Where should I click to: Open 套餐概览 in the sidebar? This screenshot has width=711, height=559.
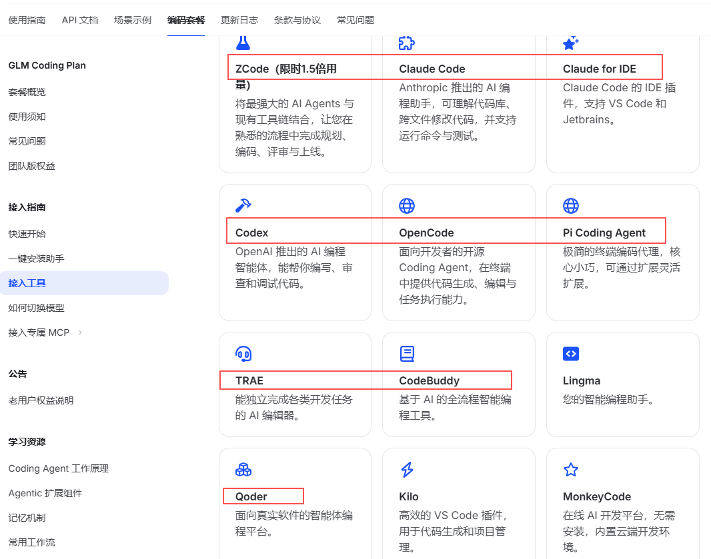point(27,92)
